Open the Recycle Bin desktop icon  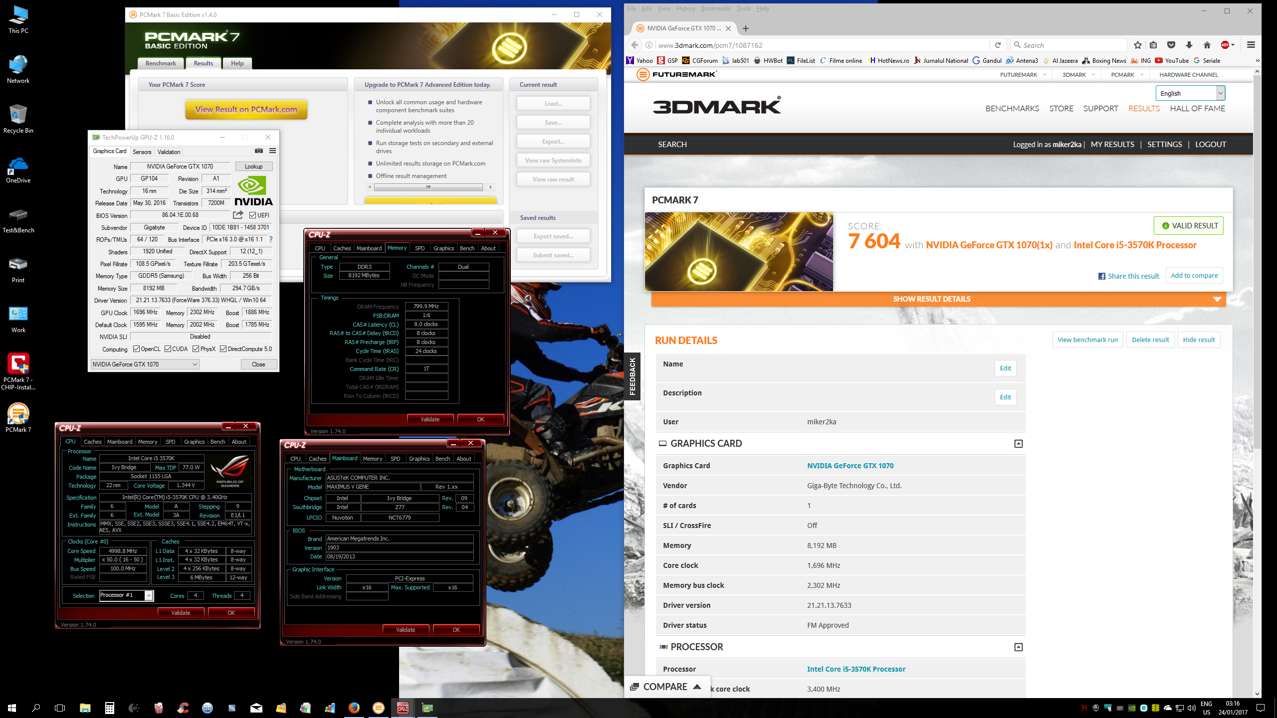(18, 120)
